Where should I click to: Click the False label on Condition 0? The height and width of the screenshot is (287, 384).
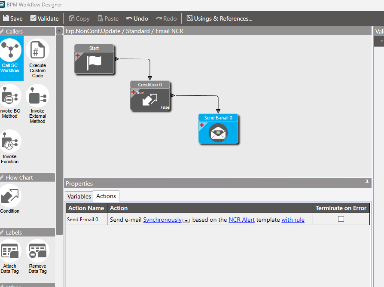pos(165,107)
